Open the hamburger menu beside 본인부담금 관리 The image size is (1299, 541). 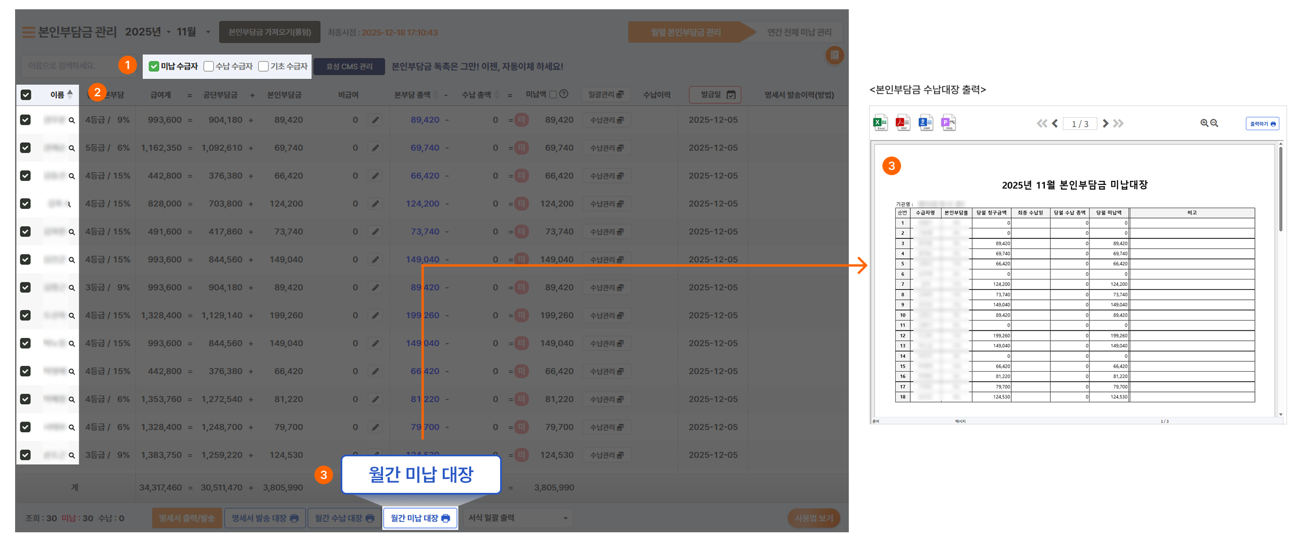[x=28, y=32]
